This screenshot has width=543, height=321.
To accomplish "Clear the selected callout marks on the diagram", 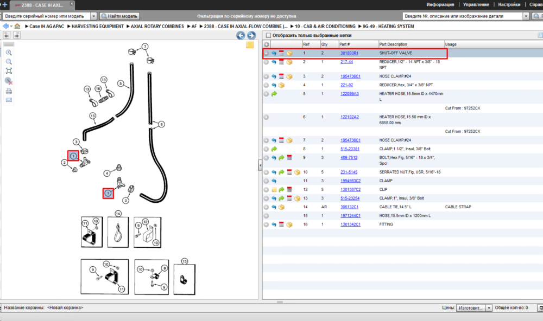I will point(9,81).
